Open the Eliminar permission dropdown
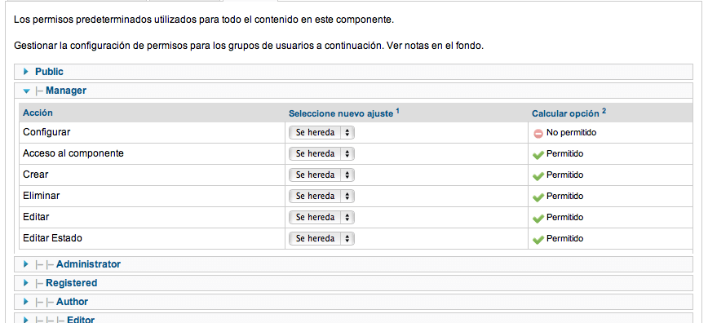 321,196
